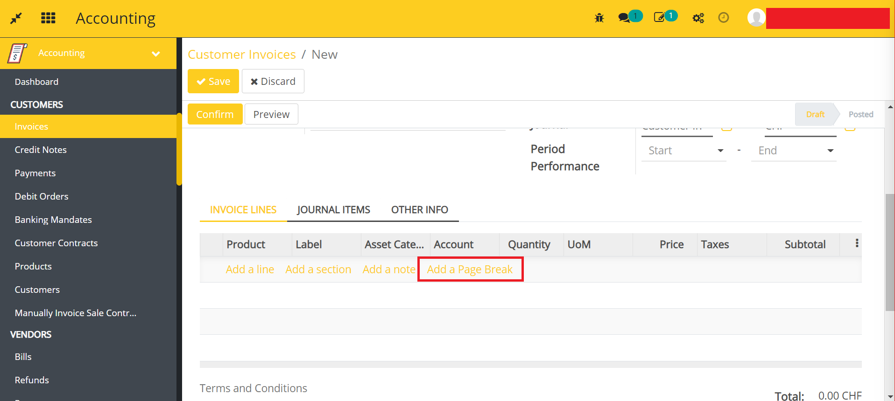Image resolution: width=895 pixels, height=401 pixels.
Task: Switch to the Journal Items tab
Action: click(x=333, y=210)
